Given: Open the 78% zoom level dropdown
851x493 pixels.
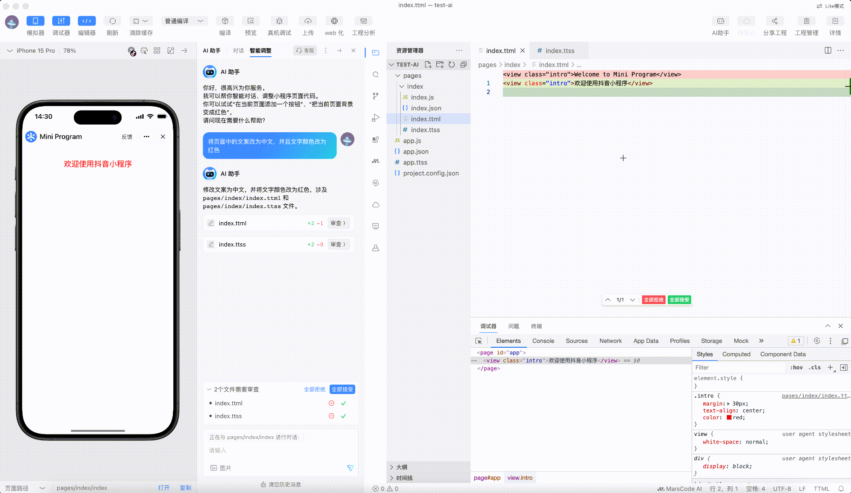Looking at the screenshot, I should point(69,51).
